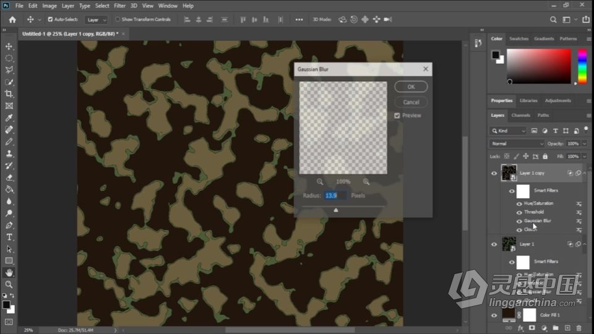Select the Move tool in the toolbar
The image size is (594, 334).
(9, 46)
